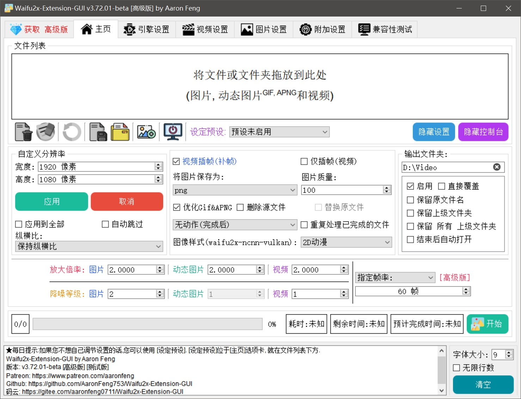This screenshot has width=521, height=399.
Task: Click the monitor power icon
Action: pos(173,132)
